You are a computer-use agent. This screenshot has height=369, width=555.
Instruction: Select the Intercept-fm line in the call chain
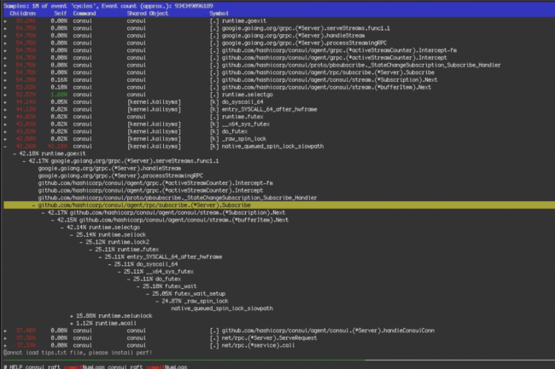click(x=155, y=183)
